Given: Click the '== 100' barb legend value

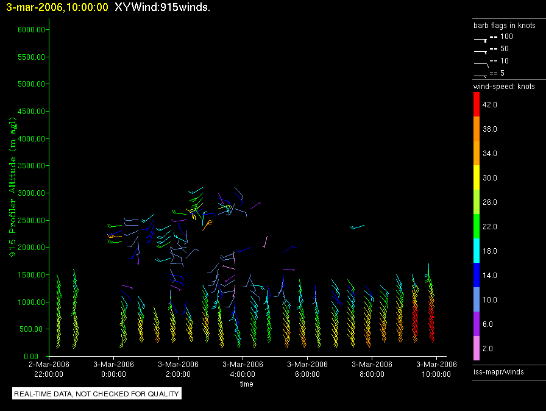Looking at the screenshot, I should click(501, 37).
